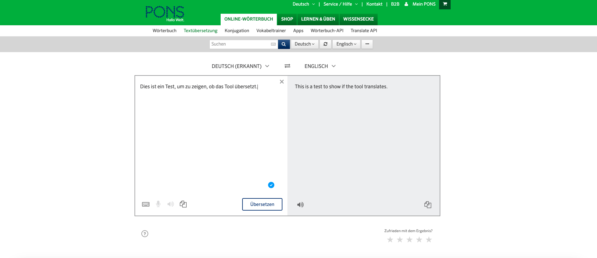Swap dictionary languages with refresh icon
The height and width of the screenshot is (258, 597).
click(x=325, y=44)
